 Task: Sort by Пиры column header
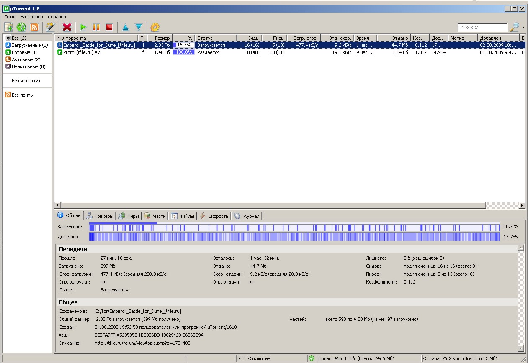point(274,38)
